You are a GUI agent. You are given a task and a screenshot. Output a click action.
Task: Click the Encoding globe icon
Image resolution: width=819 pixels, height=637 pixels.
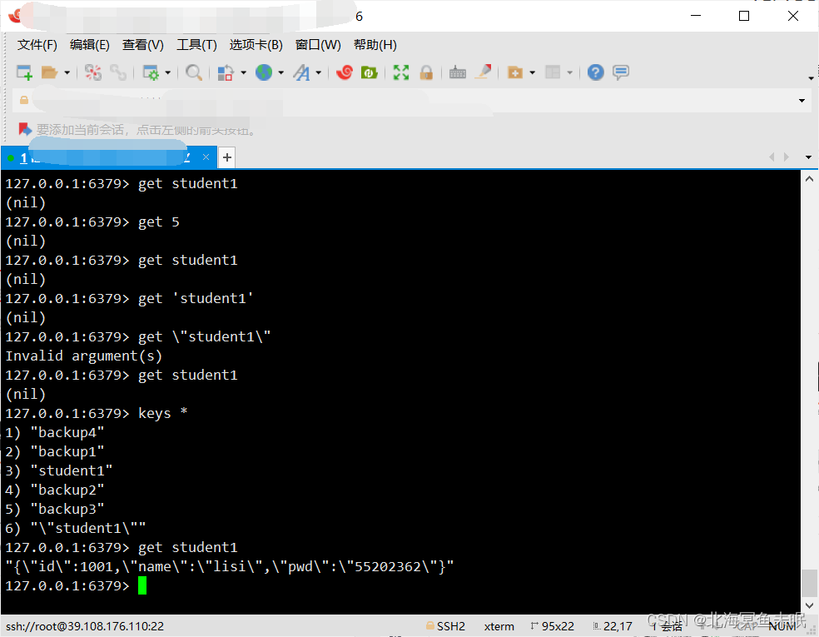click(264, 72)
